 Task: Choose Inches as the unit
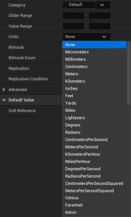[x=94, y=89]
